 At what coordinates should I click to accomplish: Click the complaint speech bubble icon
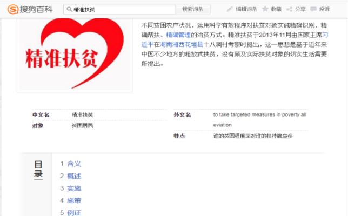[313, 9]
